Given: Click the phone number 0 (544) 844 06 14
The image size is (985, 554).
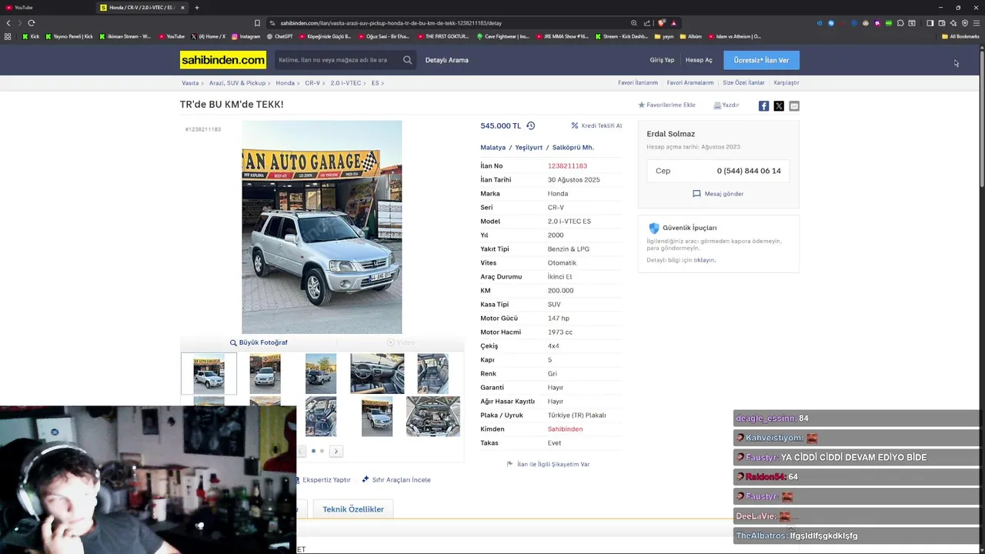Looking at the screenshot, I should click(x=749, y=171).
